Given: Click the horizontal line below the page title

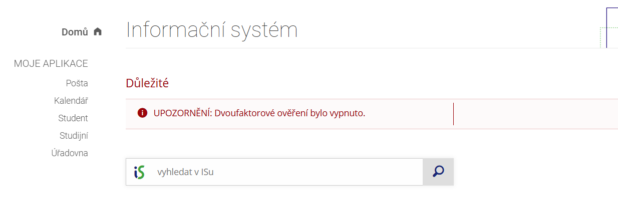Looking at the screenshot, I should 351,48.
